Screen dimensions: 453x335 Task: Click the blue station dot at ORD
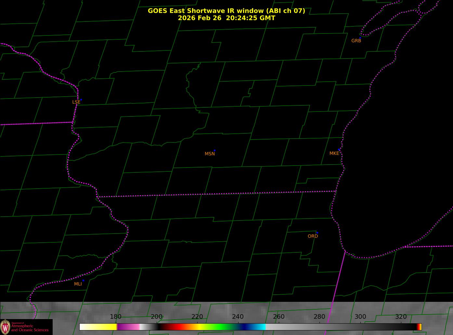[x=317, y=233]
